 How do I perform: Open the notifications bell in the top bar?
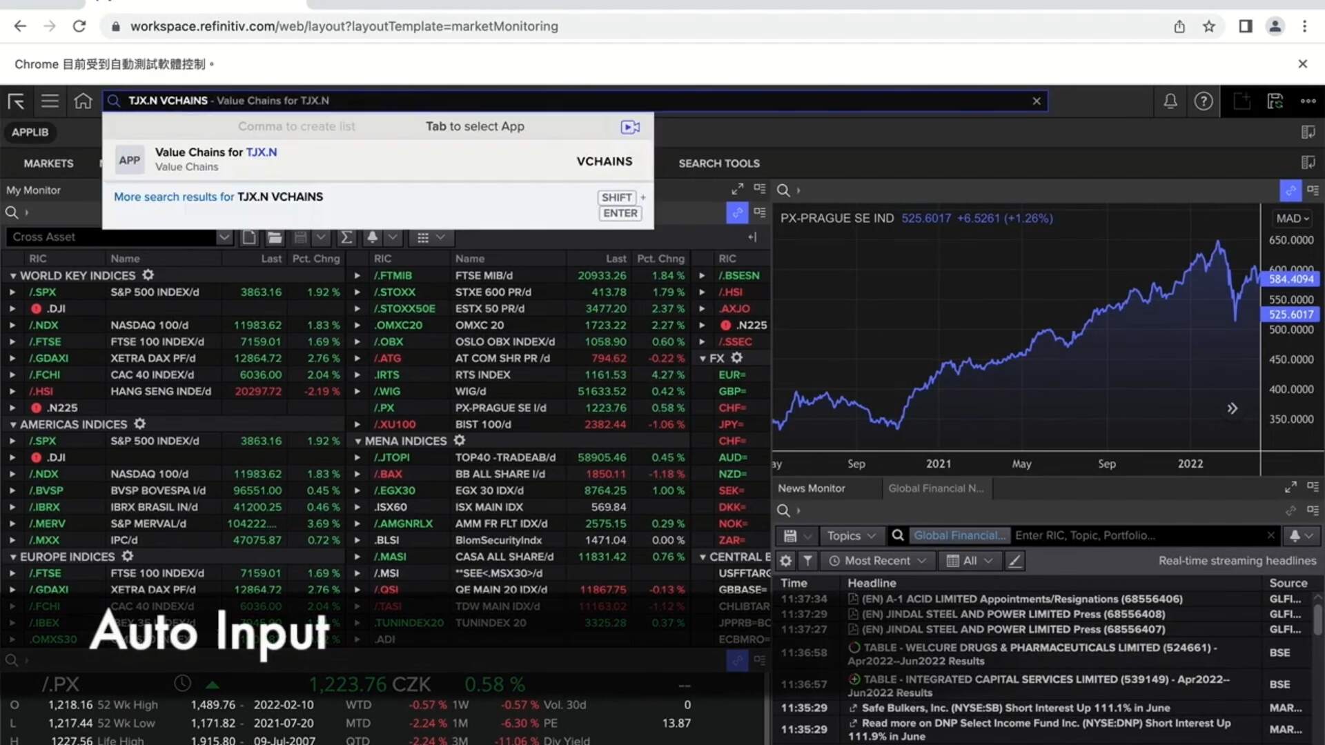coord(1170,101)
